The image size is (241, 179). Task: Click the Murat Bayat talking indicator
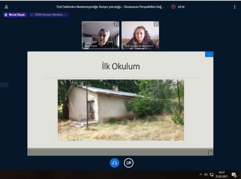click(15, 15)
